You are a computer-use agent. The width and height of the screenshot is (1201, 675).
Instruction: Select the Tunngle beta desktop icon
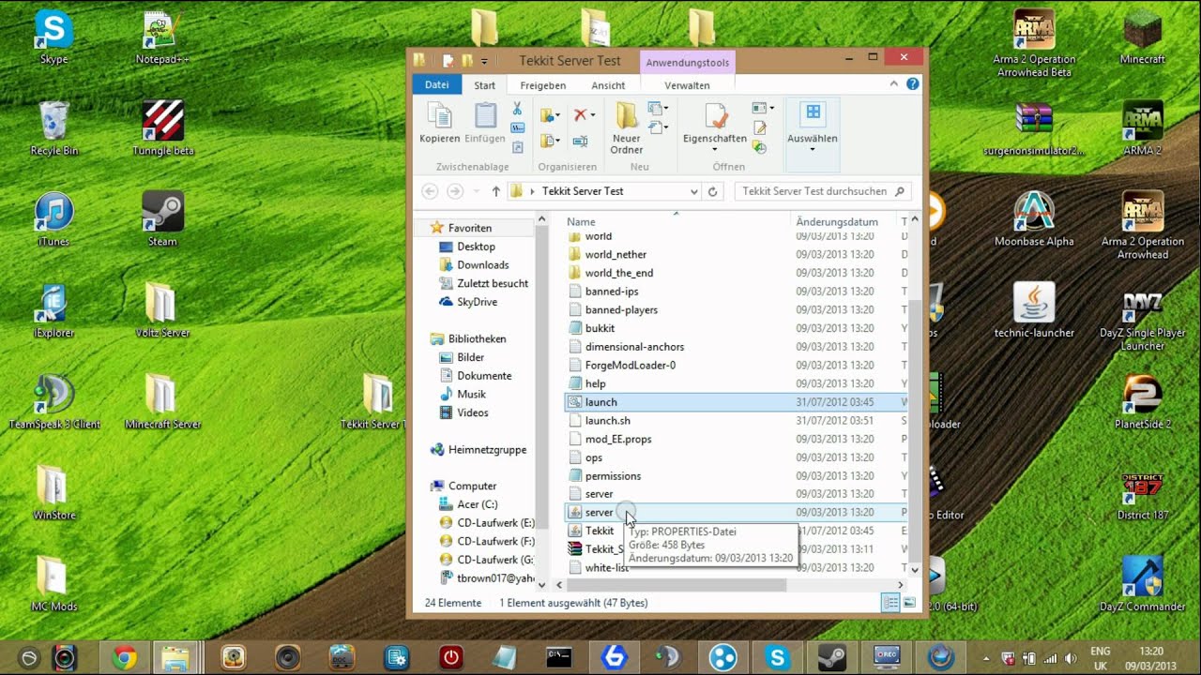pos(163,128)
